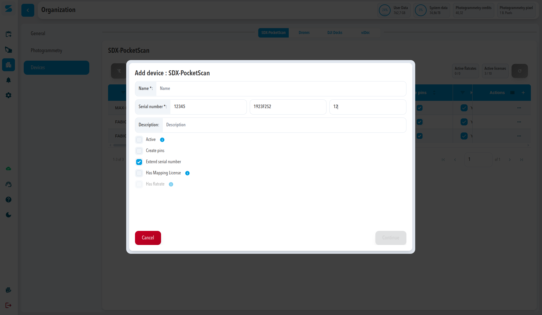Enable the Has Mapping License checkbox

[x=139, y=173]
